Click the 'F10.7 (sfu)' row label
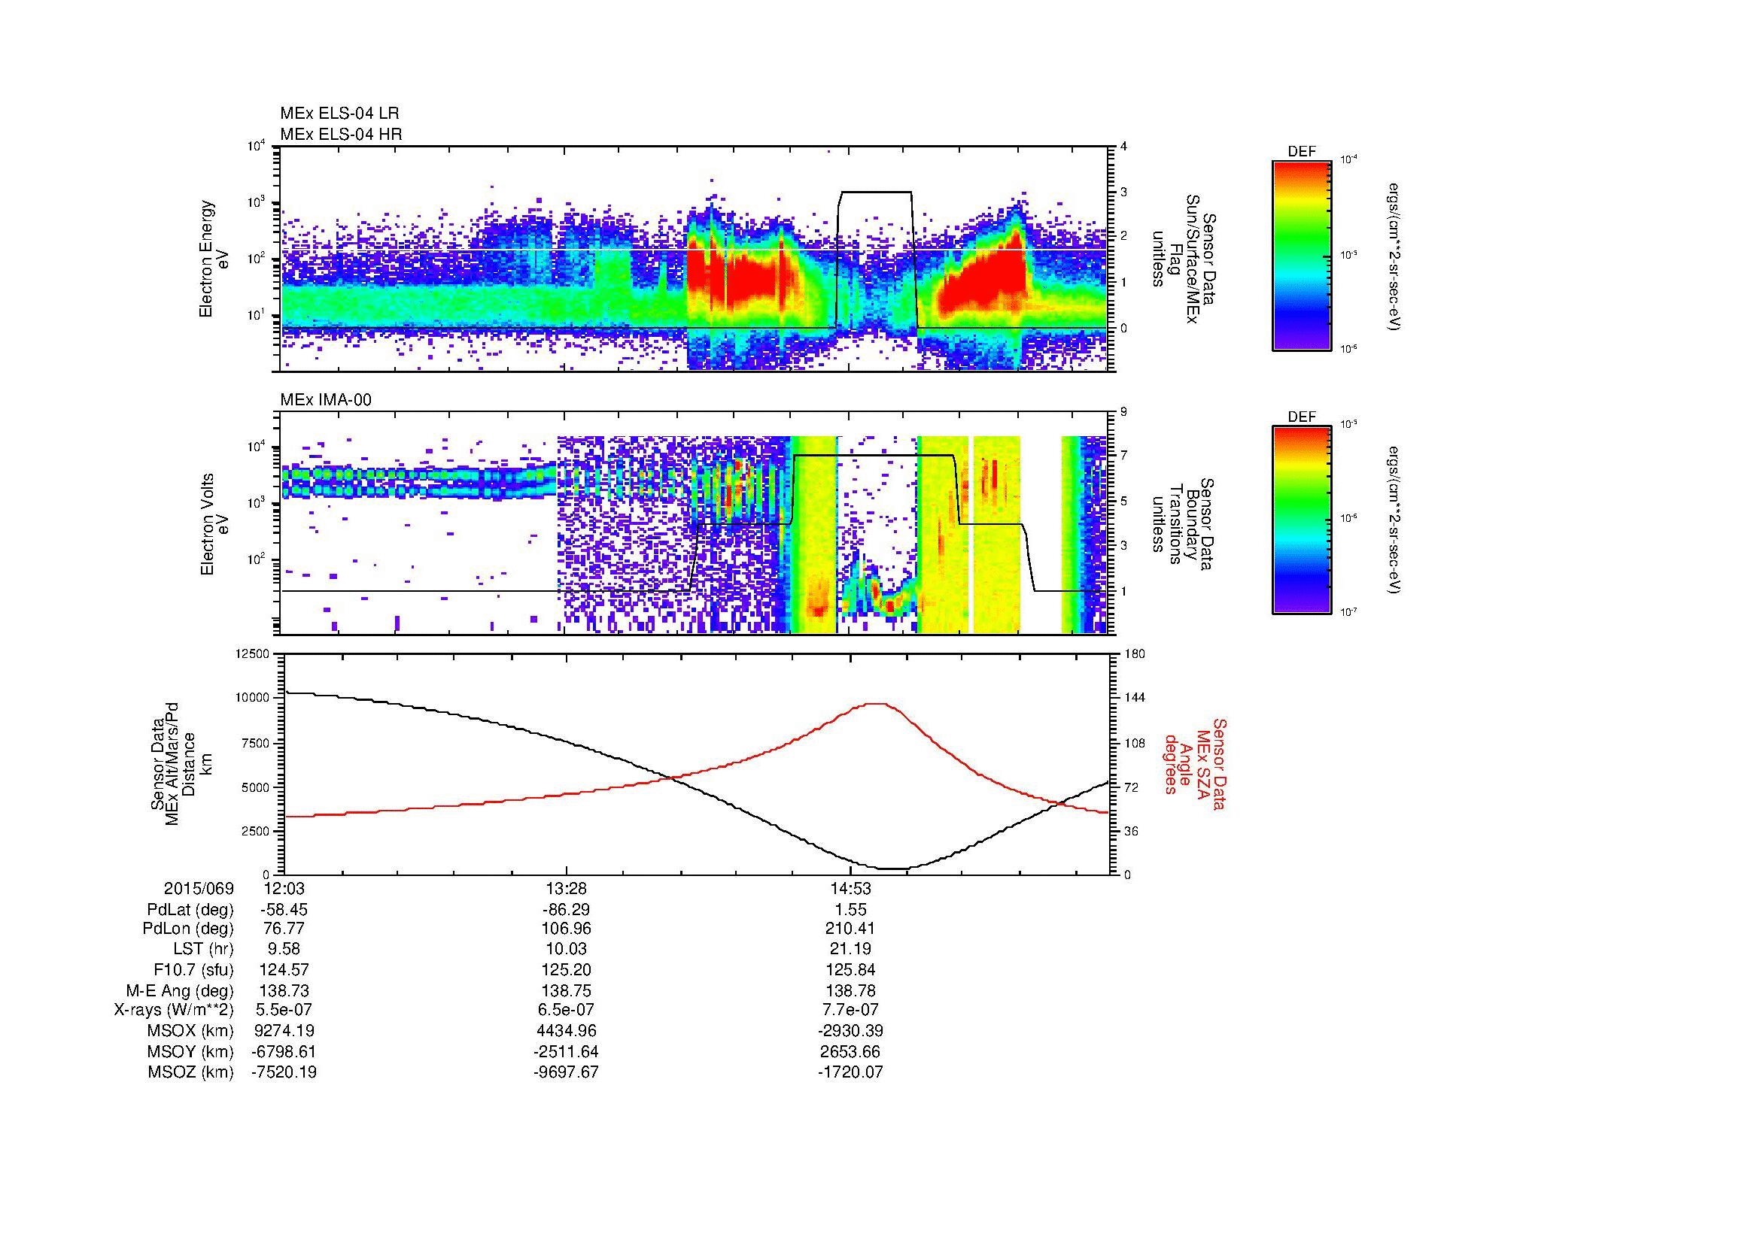This screenshot has height=1243, width=1760. [194, 969]
